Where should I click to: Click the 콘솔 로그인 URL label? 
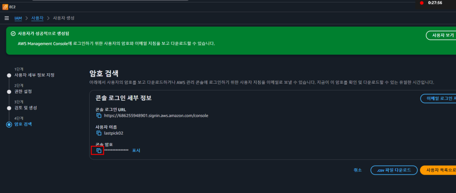pyautogui.click(x=111, y=109)
